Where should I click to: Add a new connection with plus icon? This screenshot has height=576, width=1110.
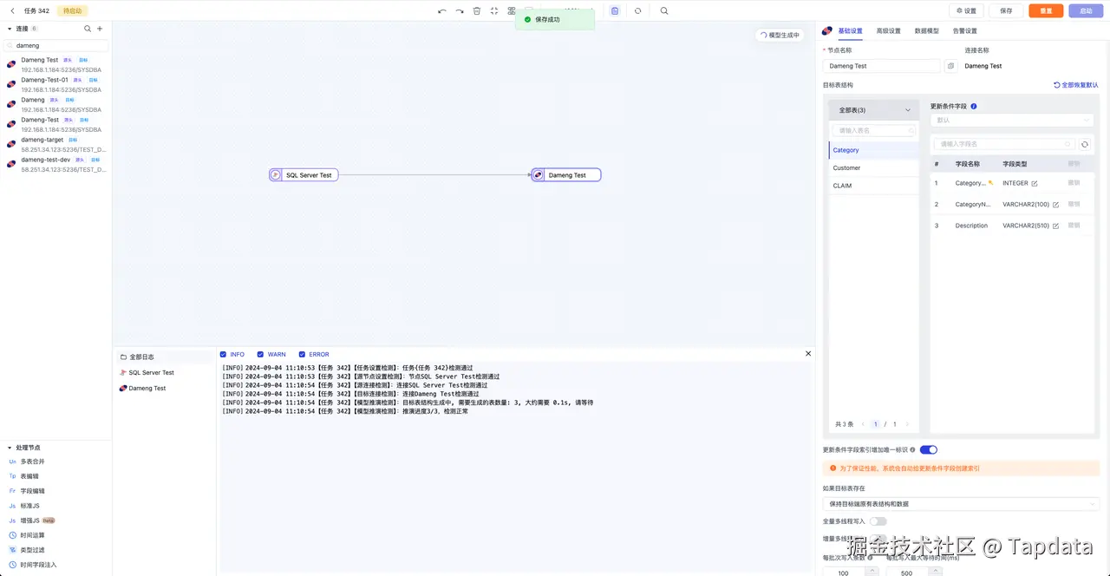[100, 29]
